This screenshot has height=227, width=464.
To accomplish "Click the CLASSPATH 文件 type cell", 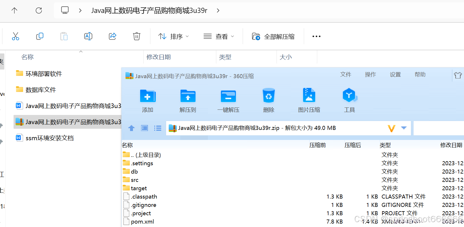I will point(403,197).
